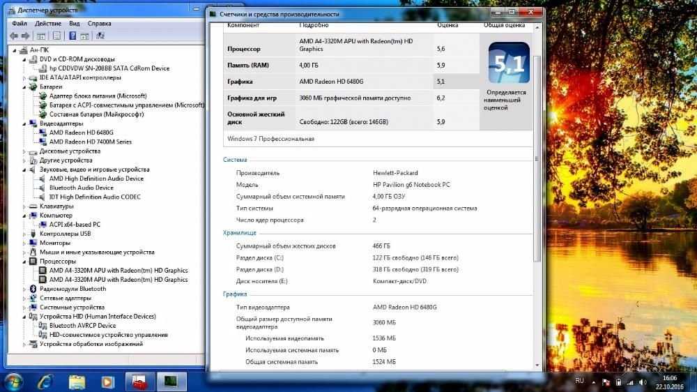Open the Action Center flag tray icon
The height and width of the screenshot is (392, 697).
(x=606, y=382)
